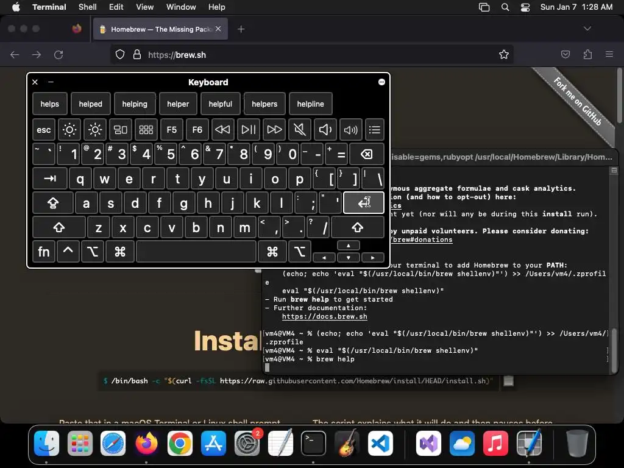624x468 pixels.
Task: Open Spotlight search in menu bar
Action: 505,7
